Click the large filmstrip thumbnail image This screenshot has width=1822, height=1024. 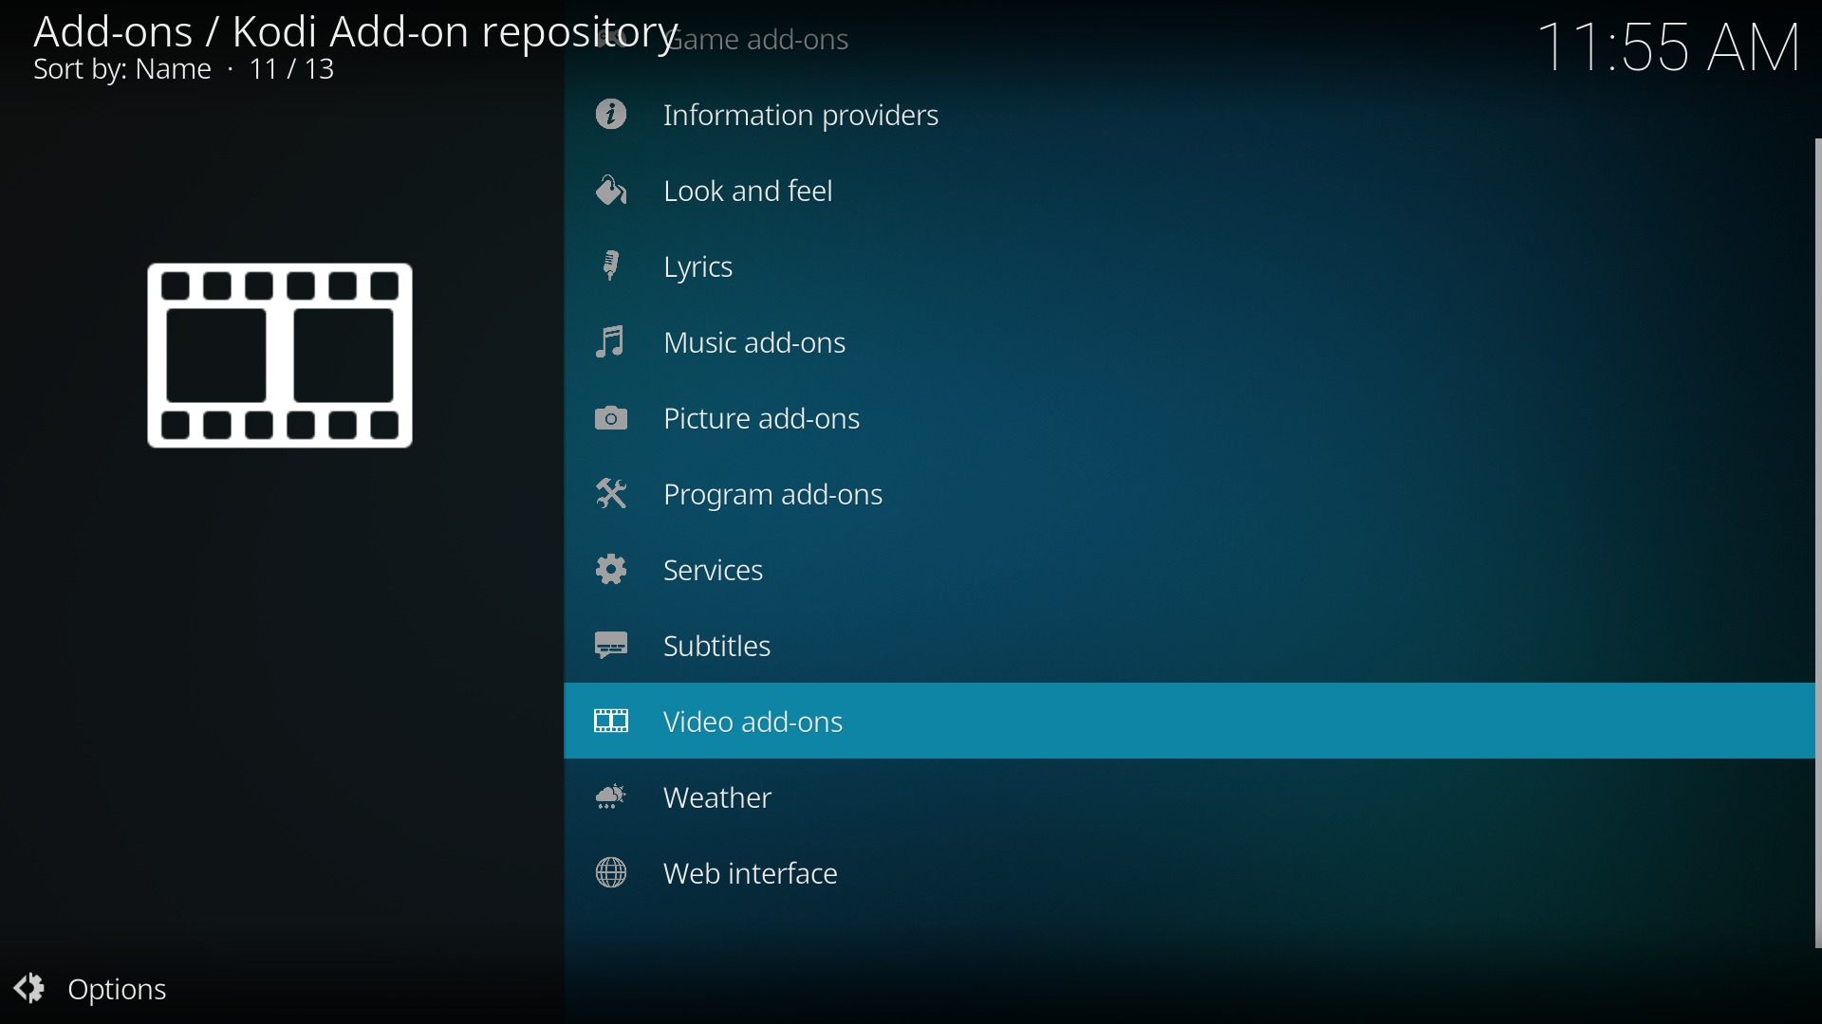(x=280, y=356)
